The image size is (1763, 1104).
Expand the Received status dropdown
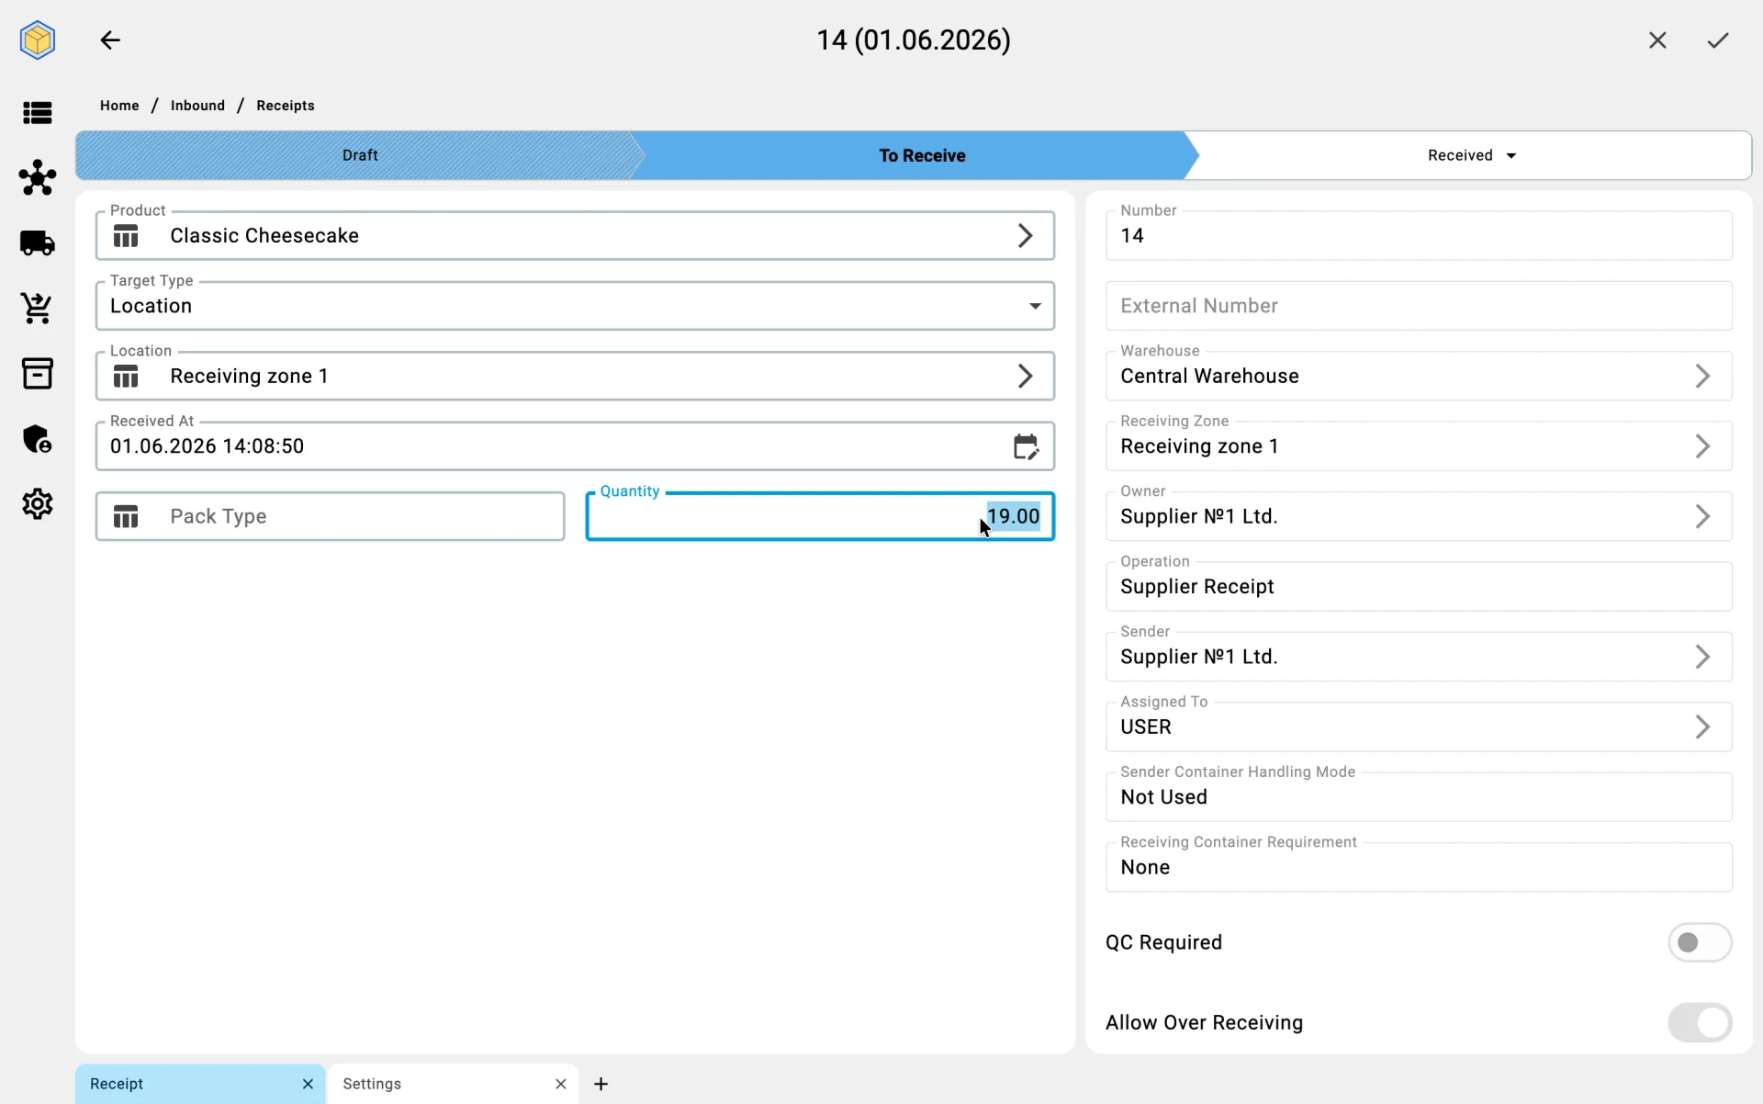(1511, 155)
